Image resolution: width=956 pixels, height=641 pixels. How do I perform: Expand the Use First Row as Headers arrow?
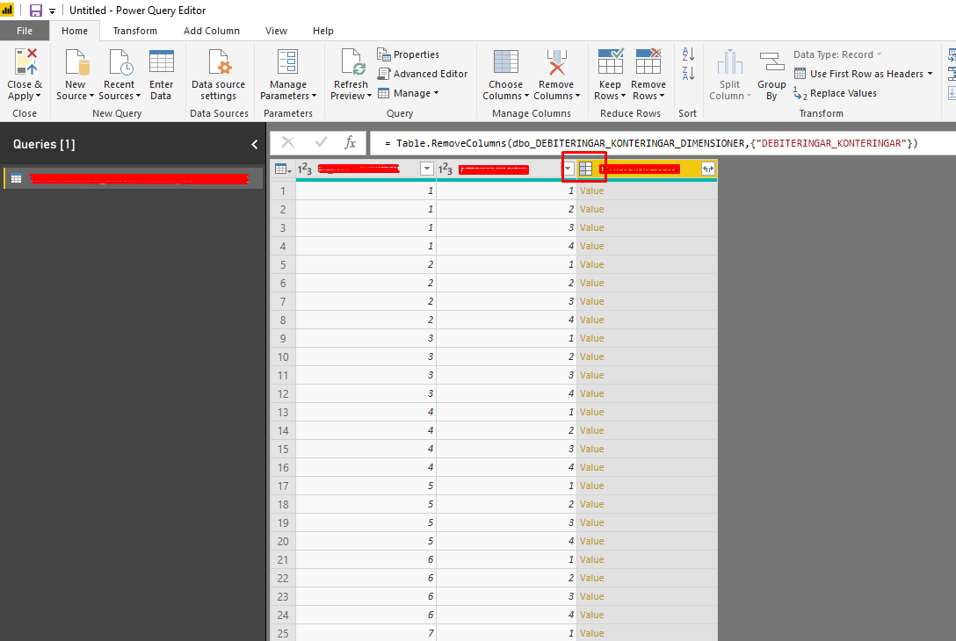pos(930,74)
